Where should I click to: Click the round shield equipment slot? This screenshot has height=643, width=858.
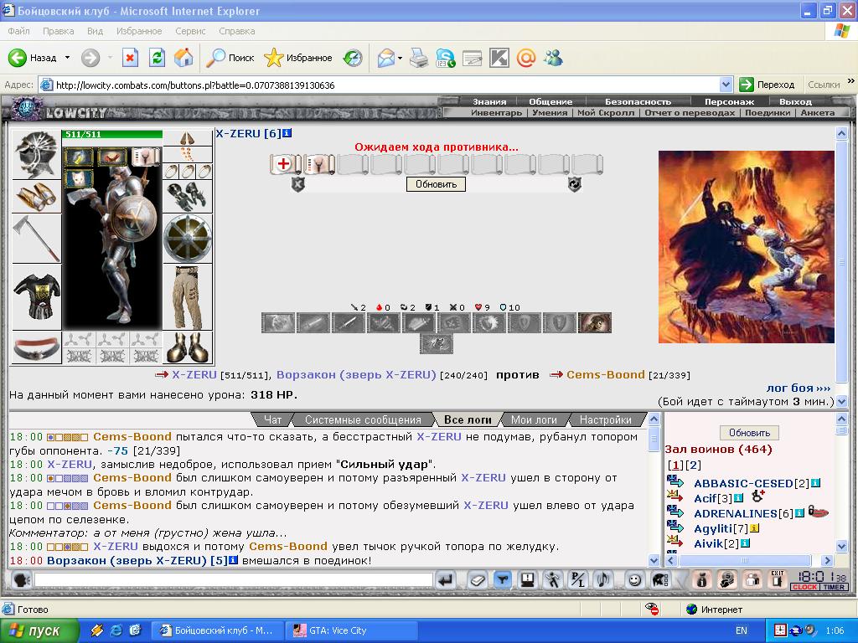188,239
